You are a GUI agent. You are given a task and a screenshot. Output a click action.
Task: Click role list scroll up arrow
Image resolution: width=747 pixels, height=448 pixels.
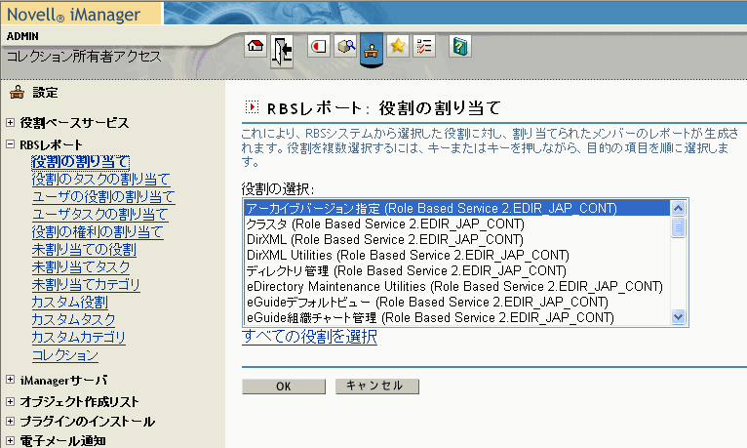[678, 208]
